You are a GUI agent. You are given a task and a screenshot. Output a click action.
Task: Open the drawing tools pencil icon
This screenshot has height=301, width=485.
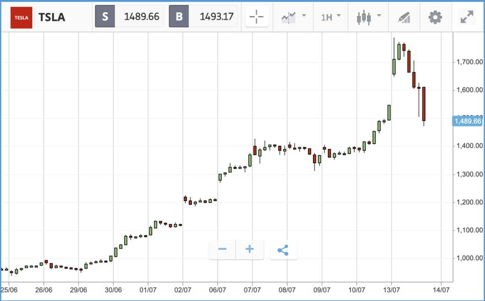[404, 18]
